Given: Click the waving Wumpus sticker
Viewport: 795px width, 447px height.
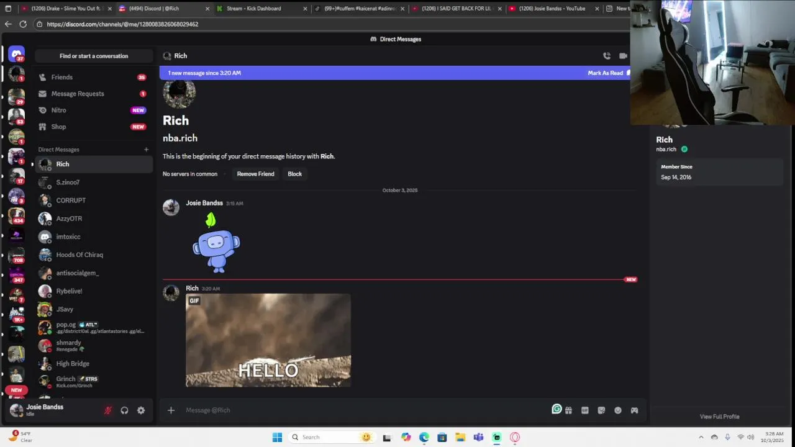Looking at the screenshot, I should click(x=216, y=243).
